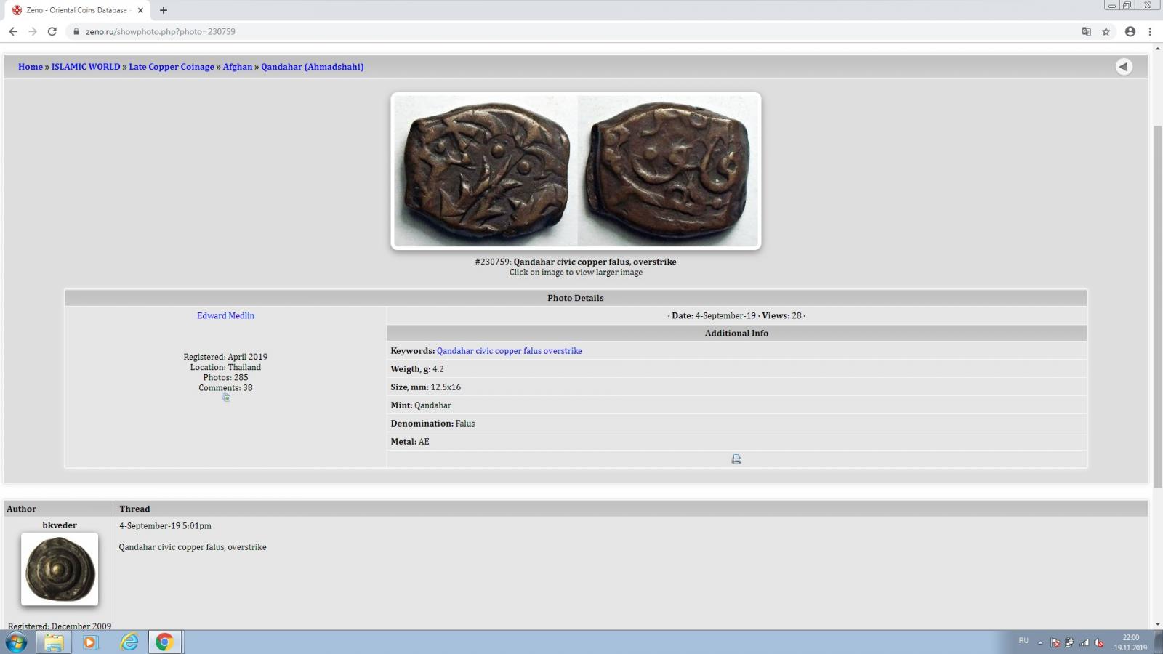Show hidden system tray icons
Screen dimensions: 1163x654
click(1040, 642)
